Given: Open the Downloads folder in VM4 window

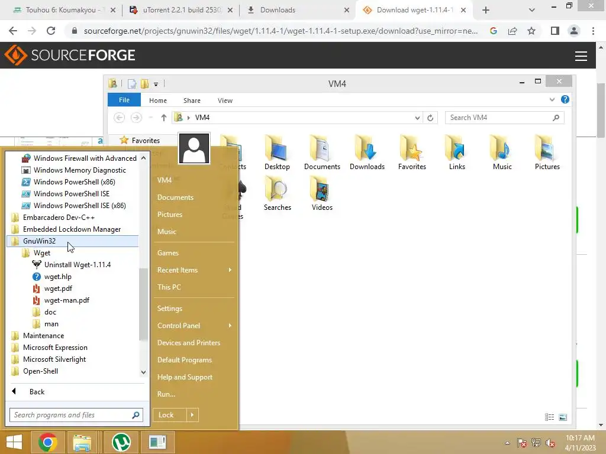Looking at the screenshot, I should point(367,153).
